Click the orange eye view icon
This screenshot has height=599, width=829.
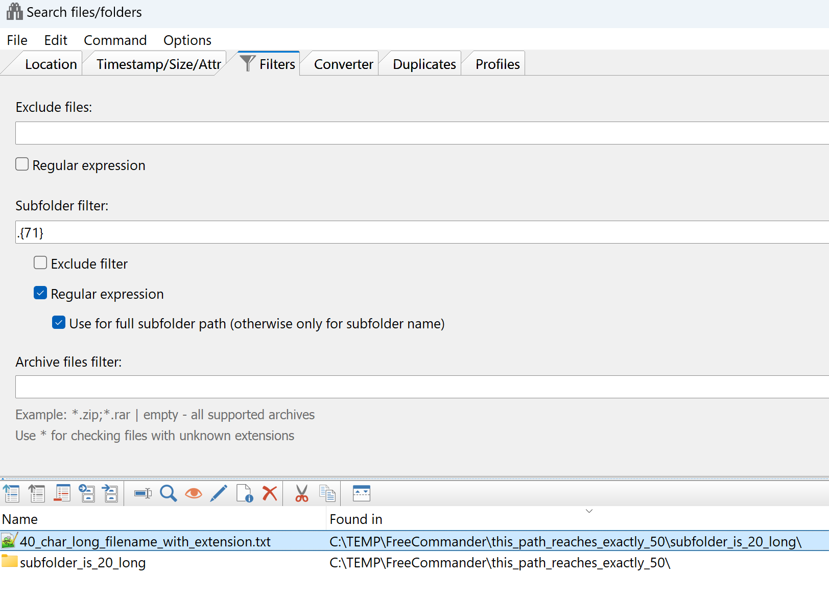194,494
